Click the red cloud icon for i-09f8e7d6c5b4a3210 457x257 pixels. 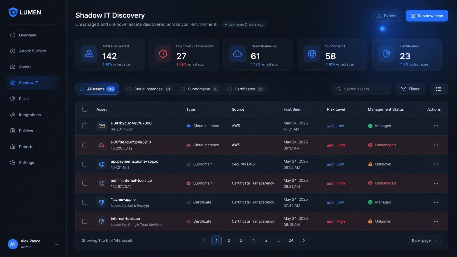click(101, 145)
